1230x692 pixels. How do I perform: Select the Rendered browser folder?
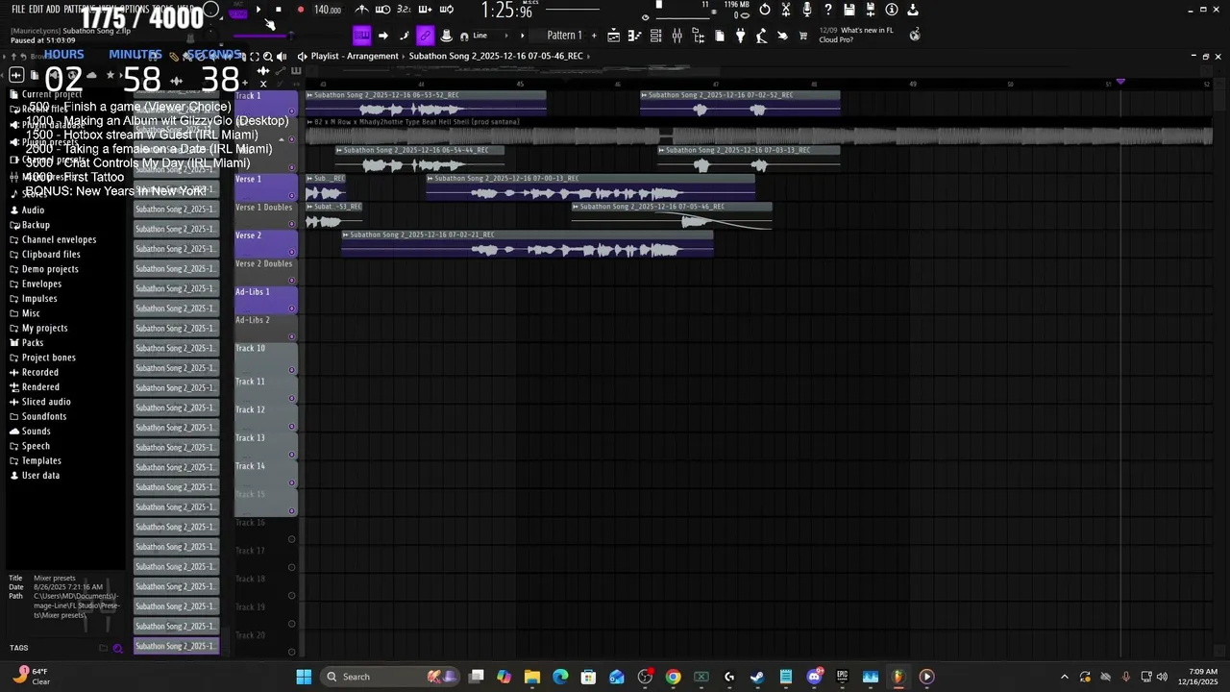[40, 386]
